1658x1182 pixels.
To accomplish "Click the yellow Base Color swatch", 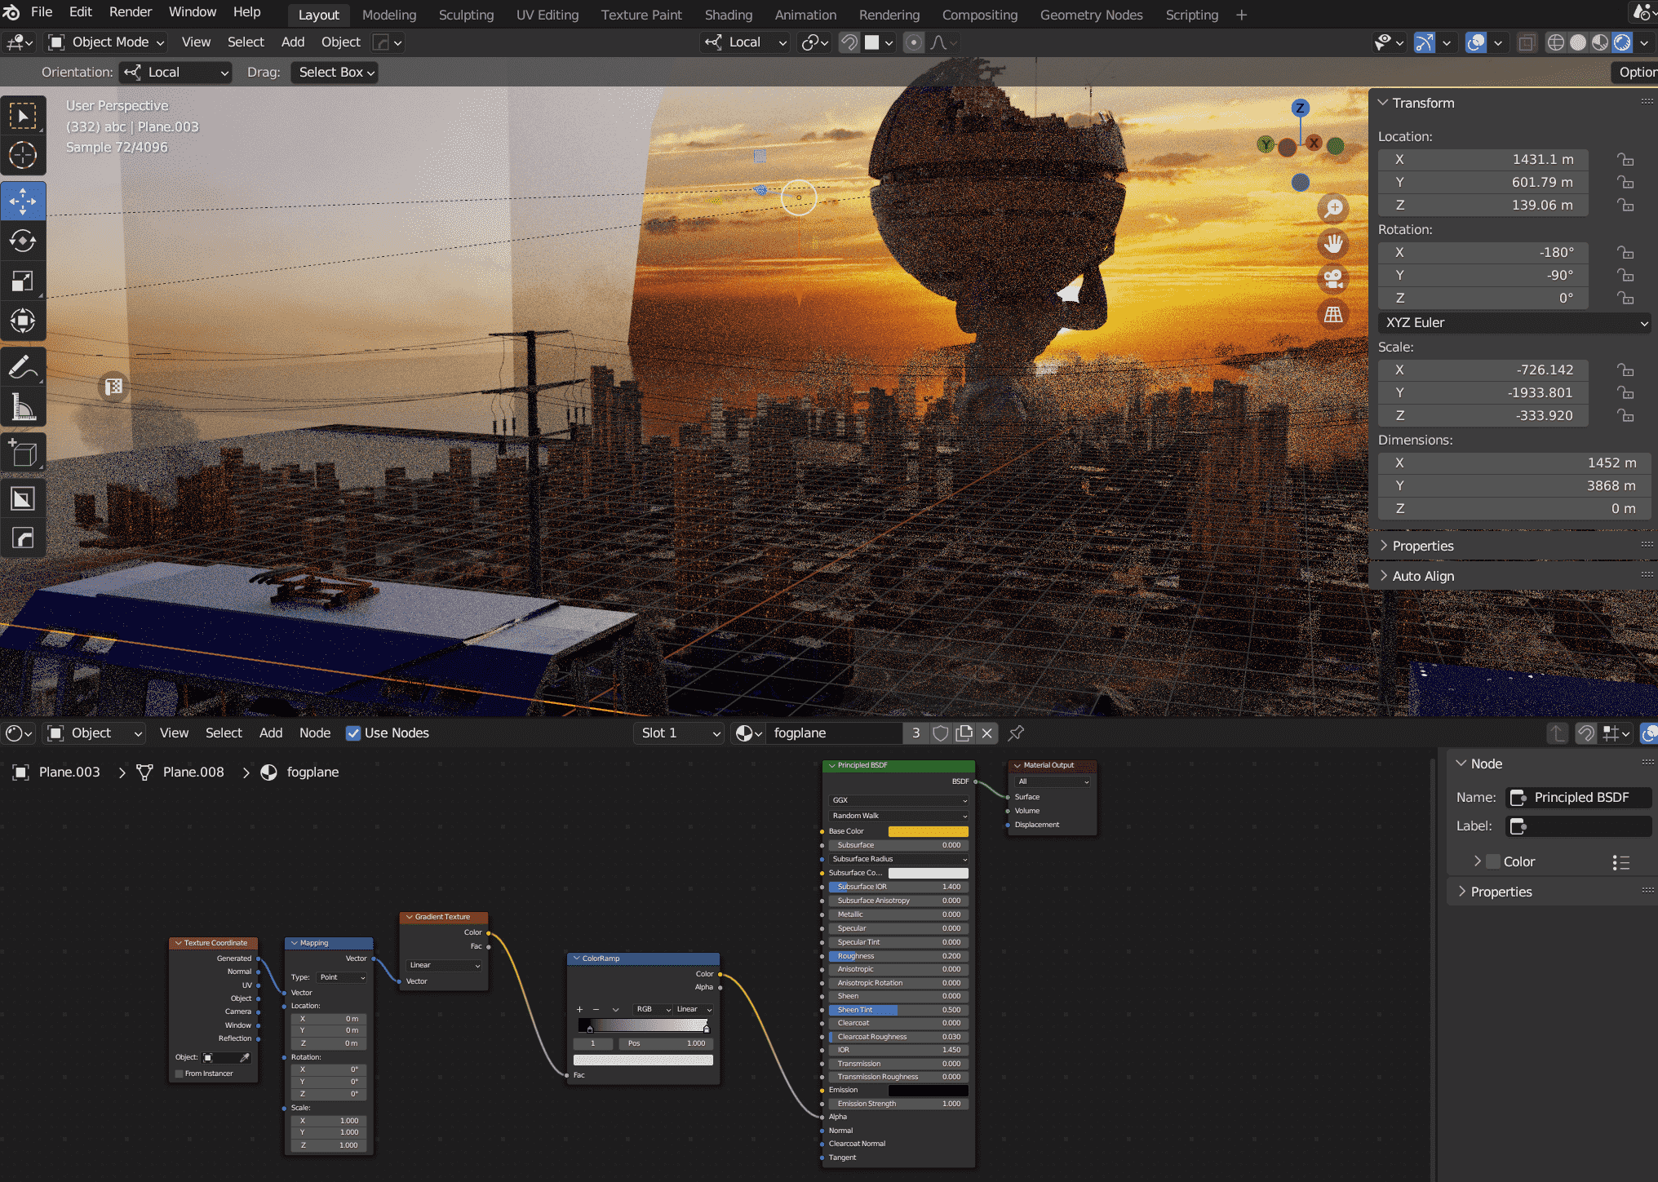I will point(928,831).
